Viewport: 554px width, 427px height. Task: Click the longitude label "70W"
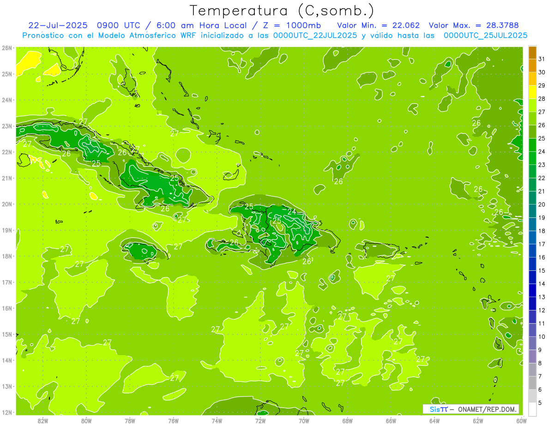click(x=304, y=421)
